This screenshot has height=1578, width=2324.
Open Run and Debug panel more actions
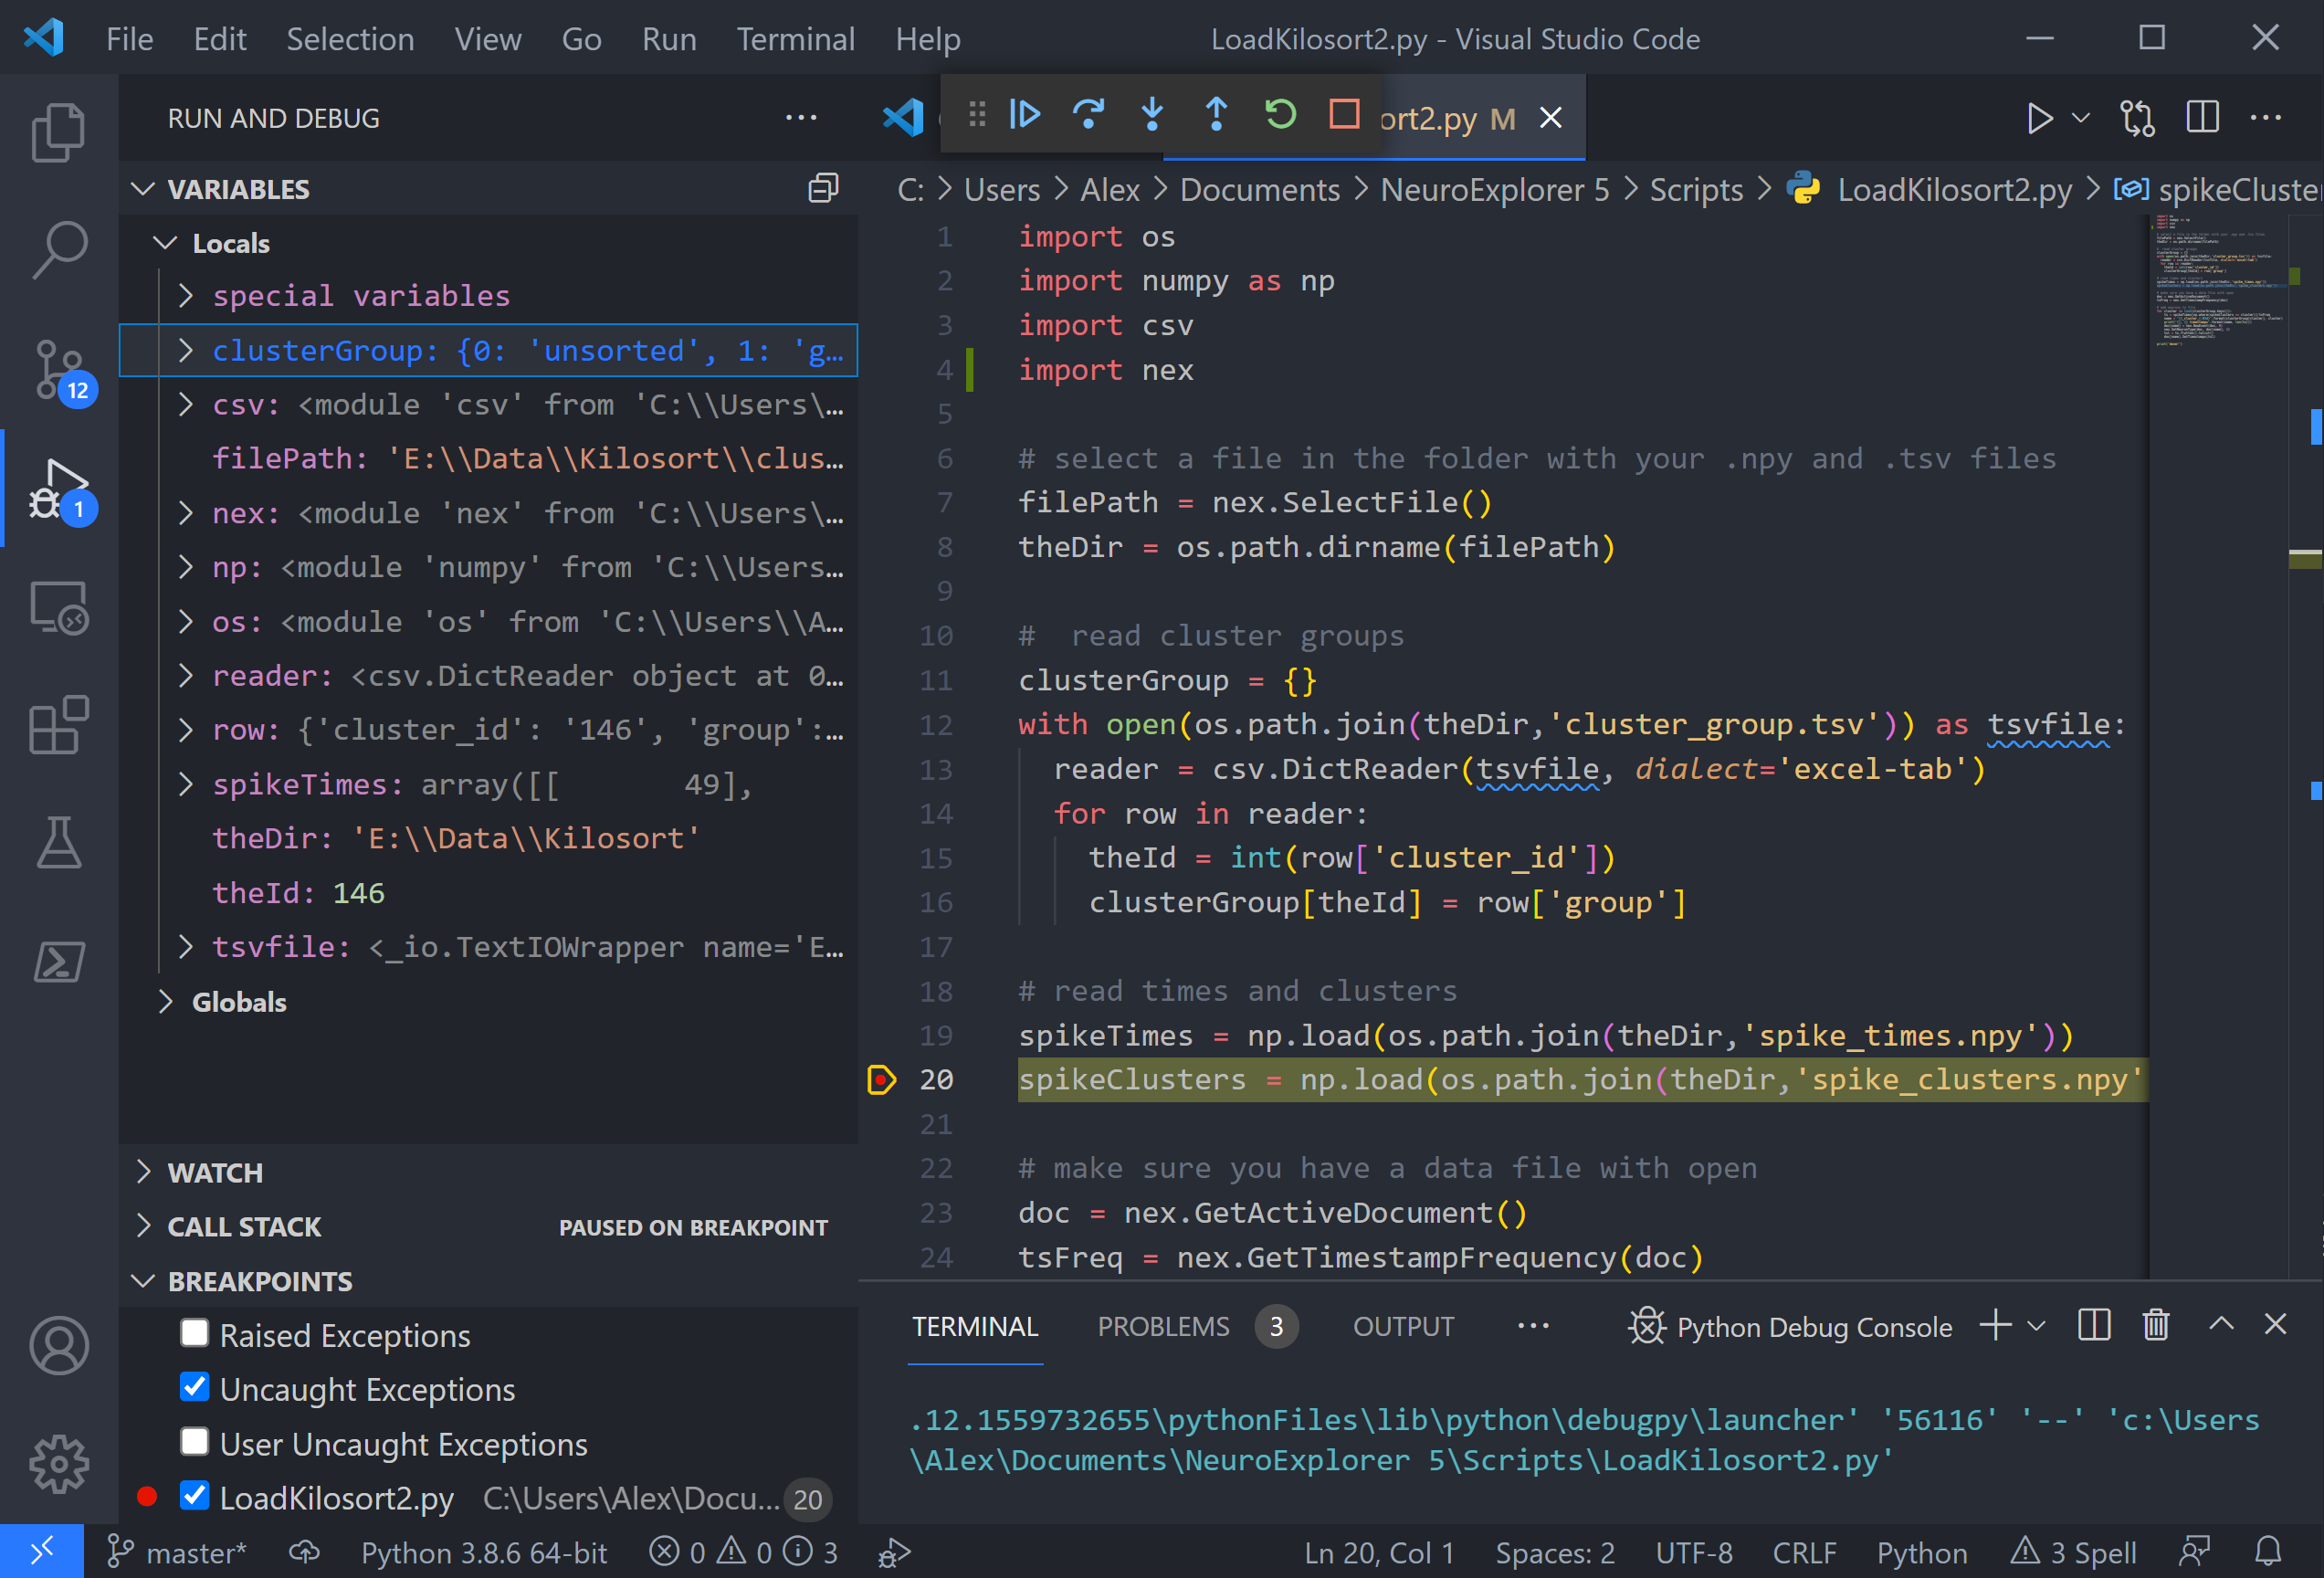coord(801,117)
